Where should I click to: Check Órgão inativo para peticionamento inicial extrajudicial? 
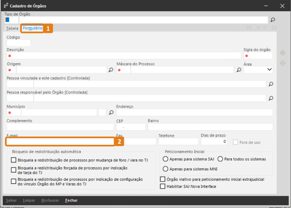click(x=162, y=179)
